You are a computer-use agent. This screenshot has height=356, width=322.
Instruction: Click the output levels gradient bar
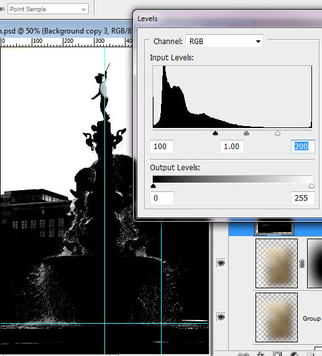coord(232,179)
